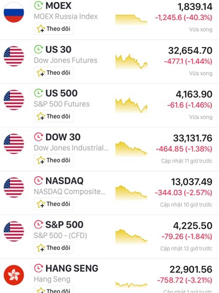Open the US 500 index title
Screen dimensions: 219x293
tap(61, 93)
